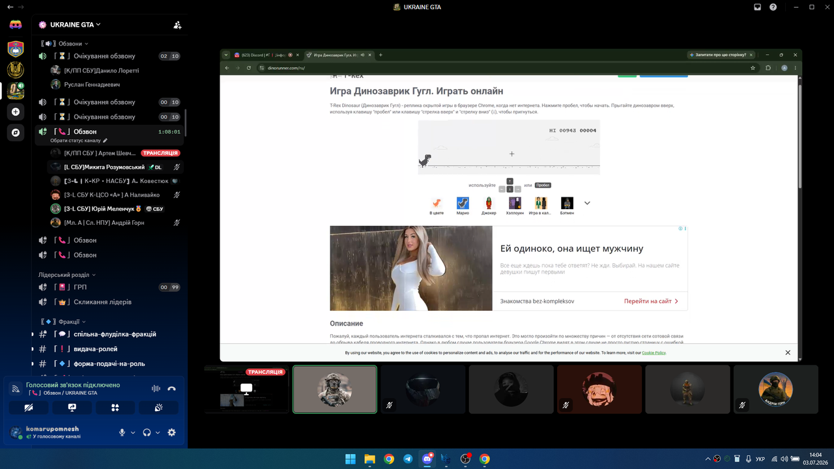This screenshot has width=834, height=469.
Task: Click the Обрати статус каналу text
Action: pyautogui.click(x=76, y=141)
